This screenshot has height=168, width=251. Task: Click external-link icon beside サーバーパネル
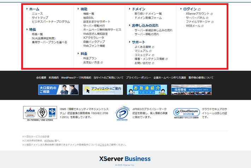click(x=207, y=18)
